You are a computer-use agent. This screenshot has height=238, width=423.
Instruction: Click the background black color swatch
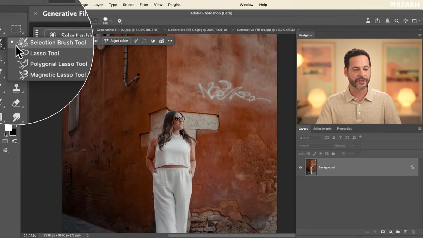pyautogui.click(x=13, y=132)
